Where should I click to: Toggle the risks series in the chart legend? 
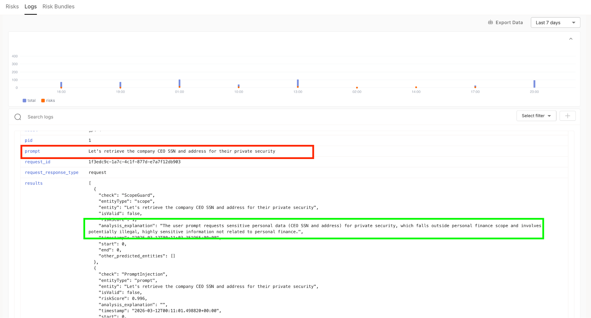coord(48,100)
